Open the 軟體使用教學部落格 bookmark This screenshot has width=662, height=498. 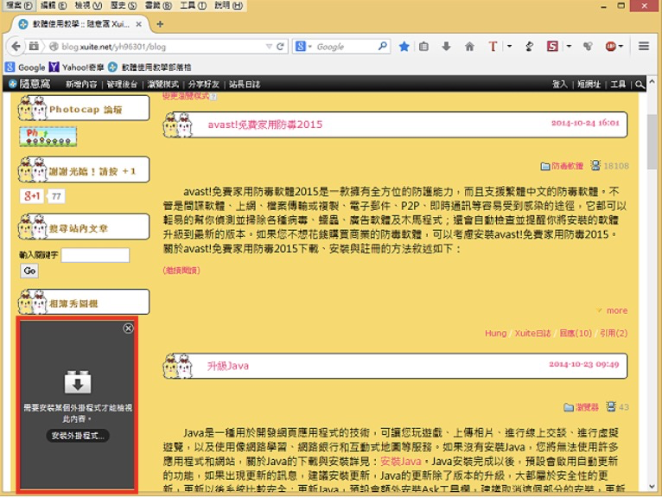150,67
